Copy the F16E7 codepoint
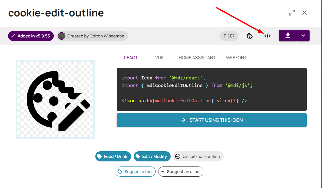 point(229,36)
